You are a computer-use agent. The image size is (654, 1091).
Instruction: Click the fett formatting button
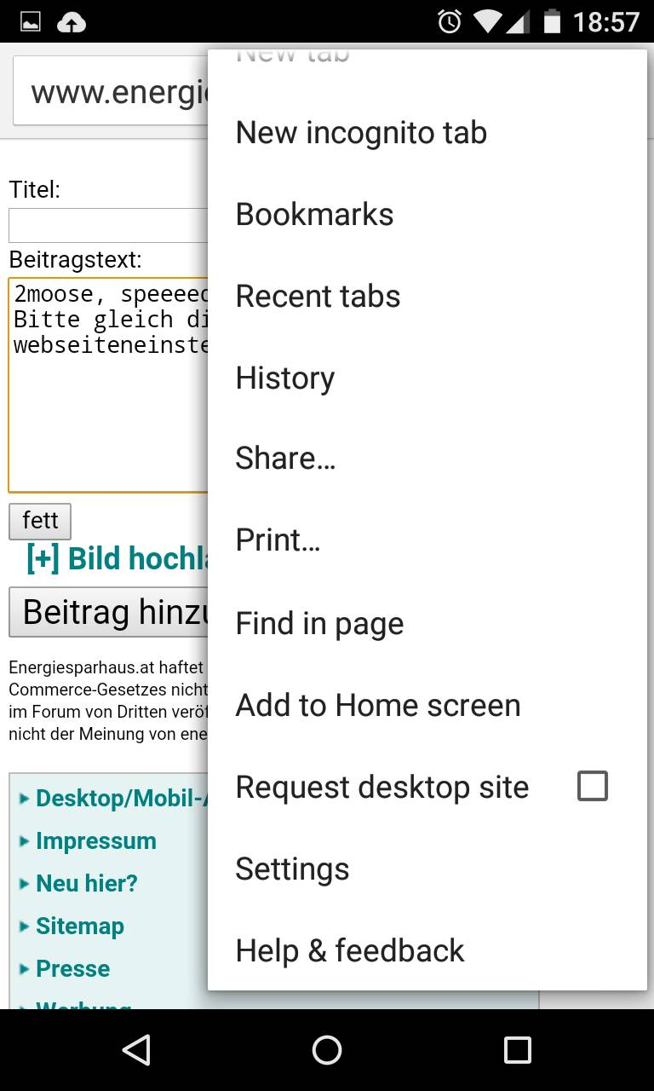tap(40, 521)
